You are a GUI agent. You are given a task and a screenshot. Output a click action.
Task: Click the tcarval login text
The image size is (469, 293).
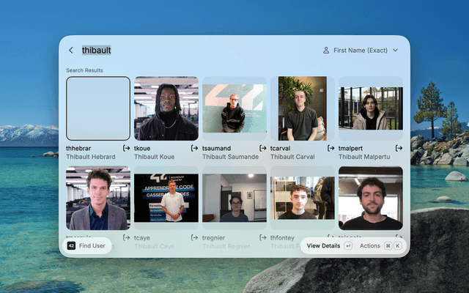click(280, 148)
